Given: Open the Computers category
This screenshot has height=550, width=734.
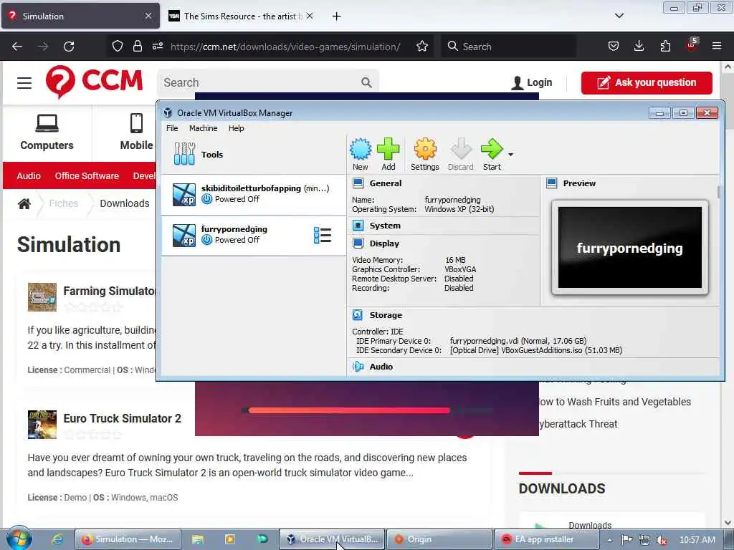Looking at the screenshot, I should [47, 132].
